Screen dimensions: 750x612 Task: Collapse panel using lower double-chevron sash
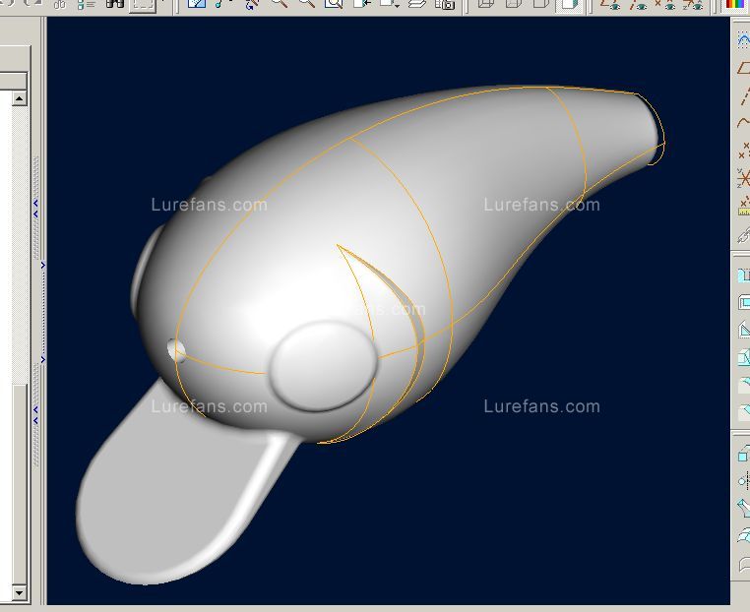coord(35,415)
